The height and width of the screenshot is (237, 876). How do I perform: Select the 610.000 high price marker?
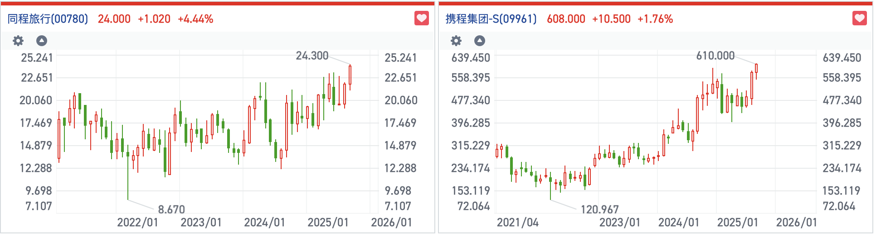715,56
